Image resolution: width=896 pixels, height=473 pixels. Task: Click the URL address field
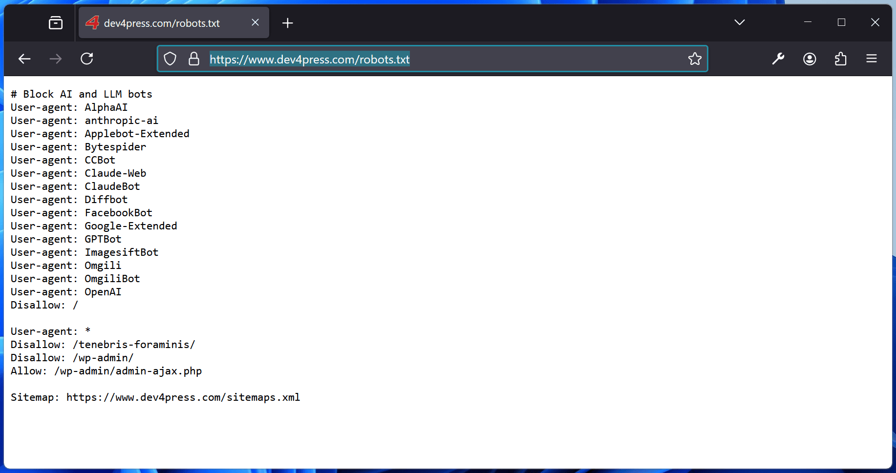[x=432, y=59]
